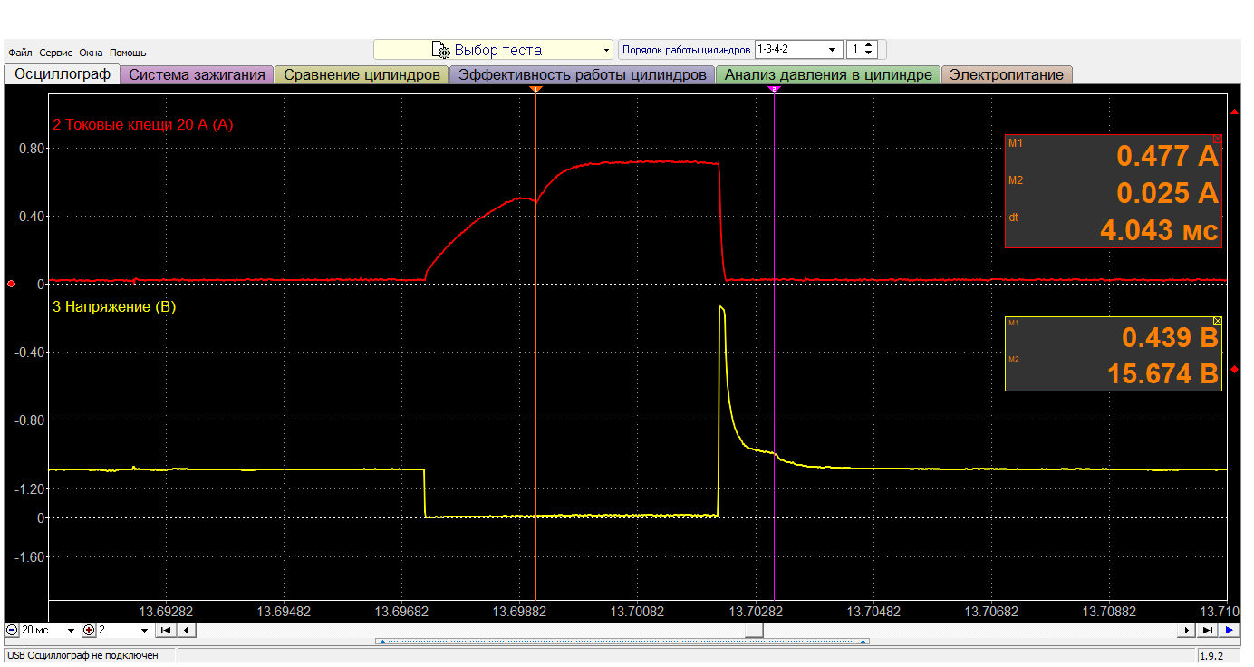Click the 4.043 мс dt reading

click(1159, 230)
